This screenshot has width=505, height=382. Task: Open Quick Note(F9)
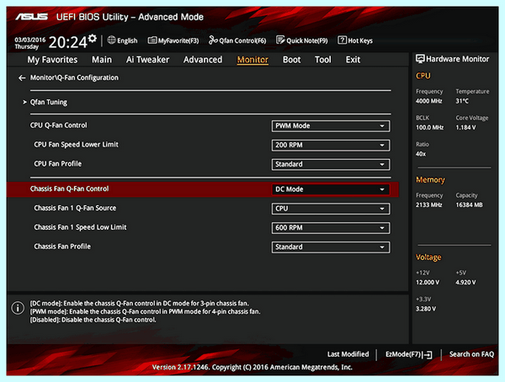click(x=302, y=40)
